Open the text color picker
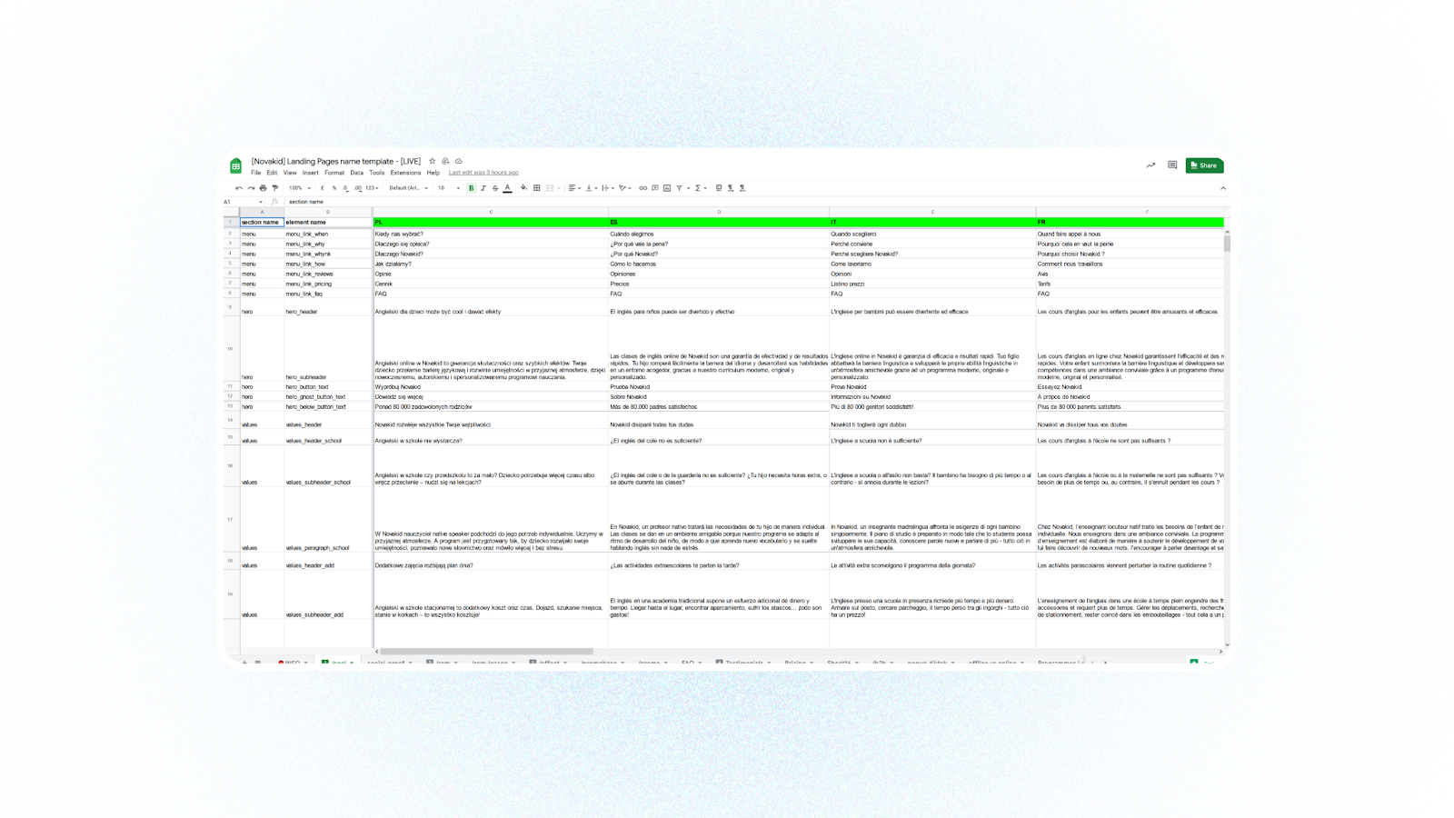The width and height of the screenshot is (1454, 818). [x=507, y=188]
